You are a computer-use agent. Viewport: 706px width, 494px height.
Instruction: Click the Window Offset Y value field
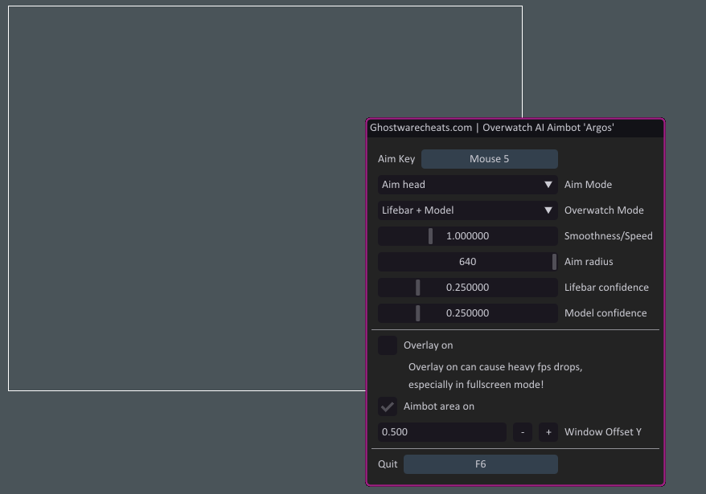click(x=442, y=432)
